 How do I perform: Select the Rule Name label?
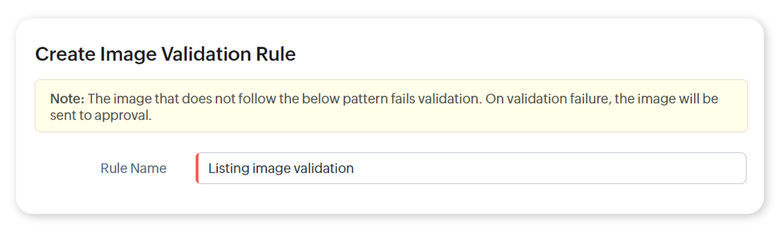(x=133, y=168)
